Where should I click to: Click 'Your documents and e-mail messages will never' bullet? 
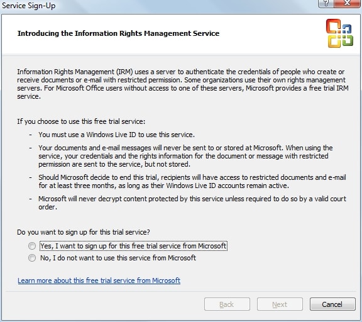185,156
